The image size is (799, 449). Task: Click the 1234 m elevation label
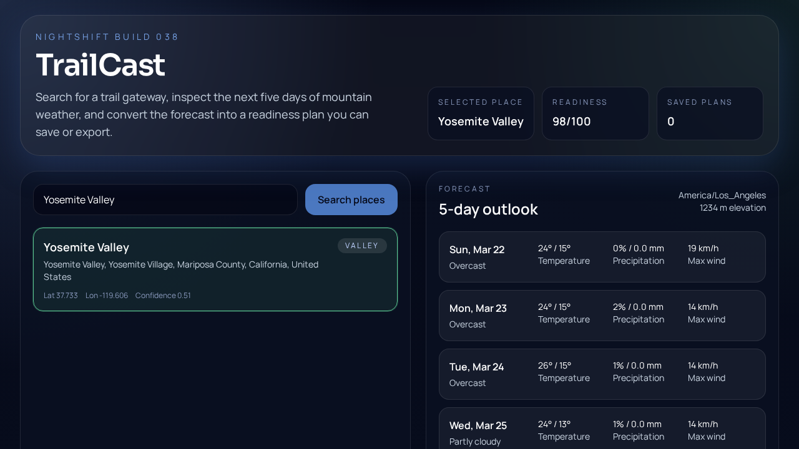[733, 208]
